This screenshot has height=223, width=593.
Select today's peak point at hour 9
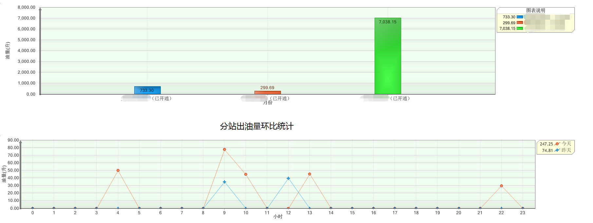tap(224, 150)
